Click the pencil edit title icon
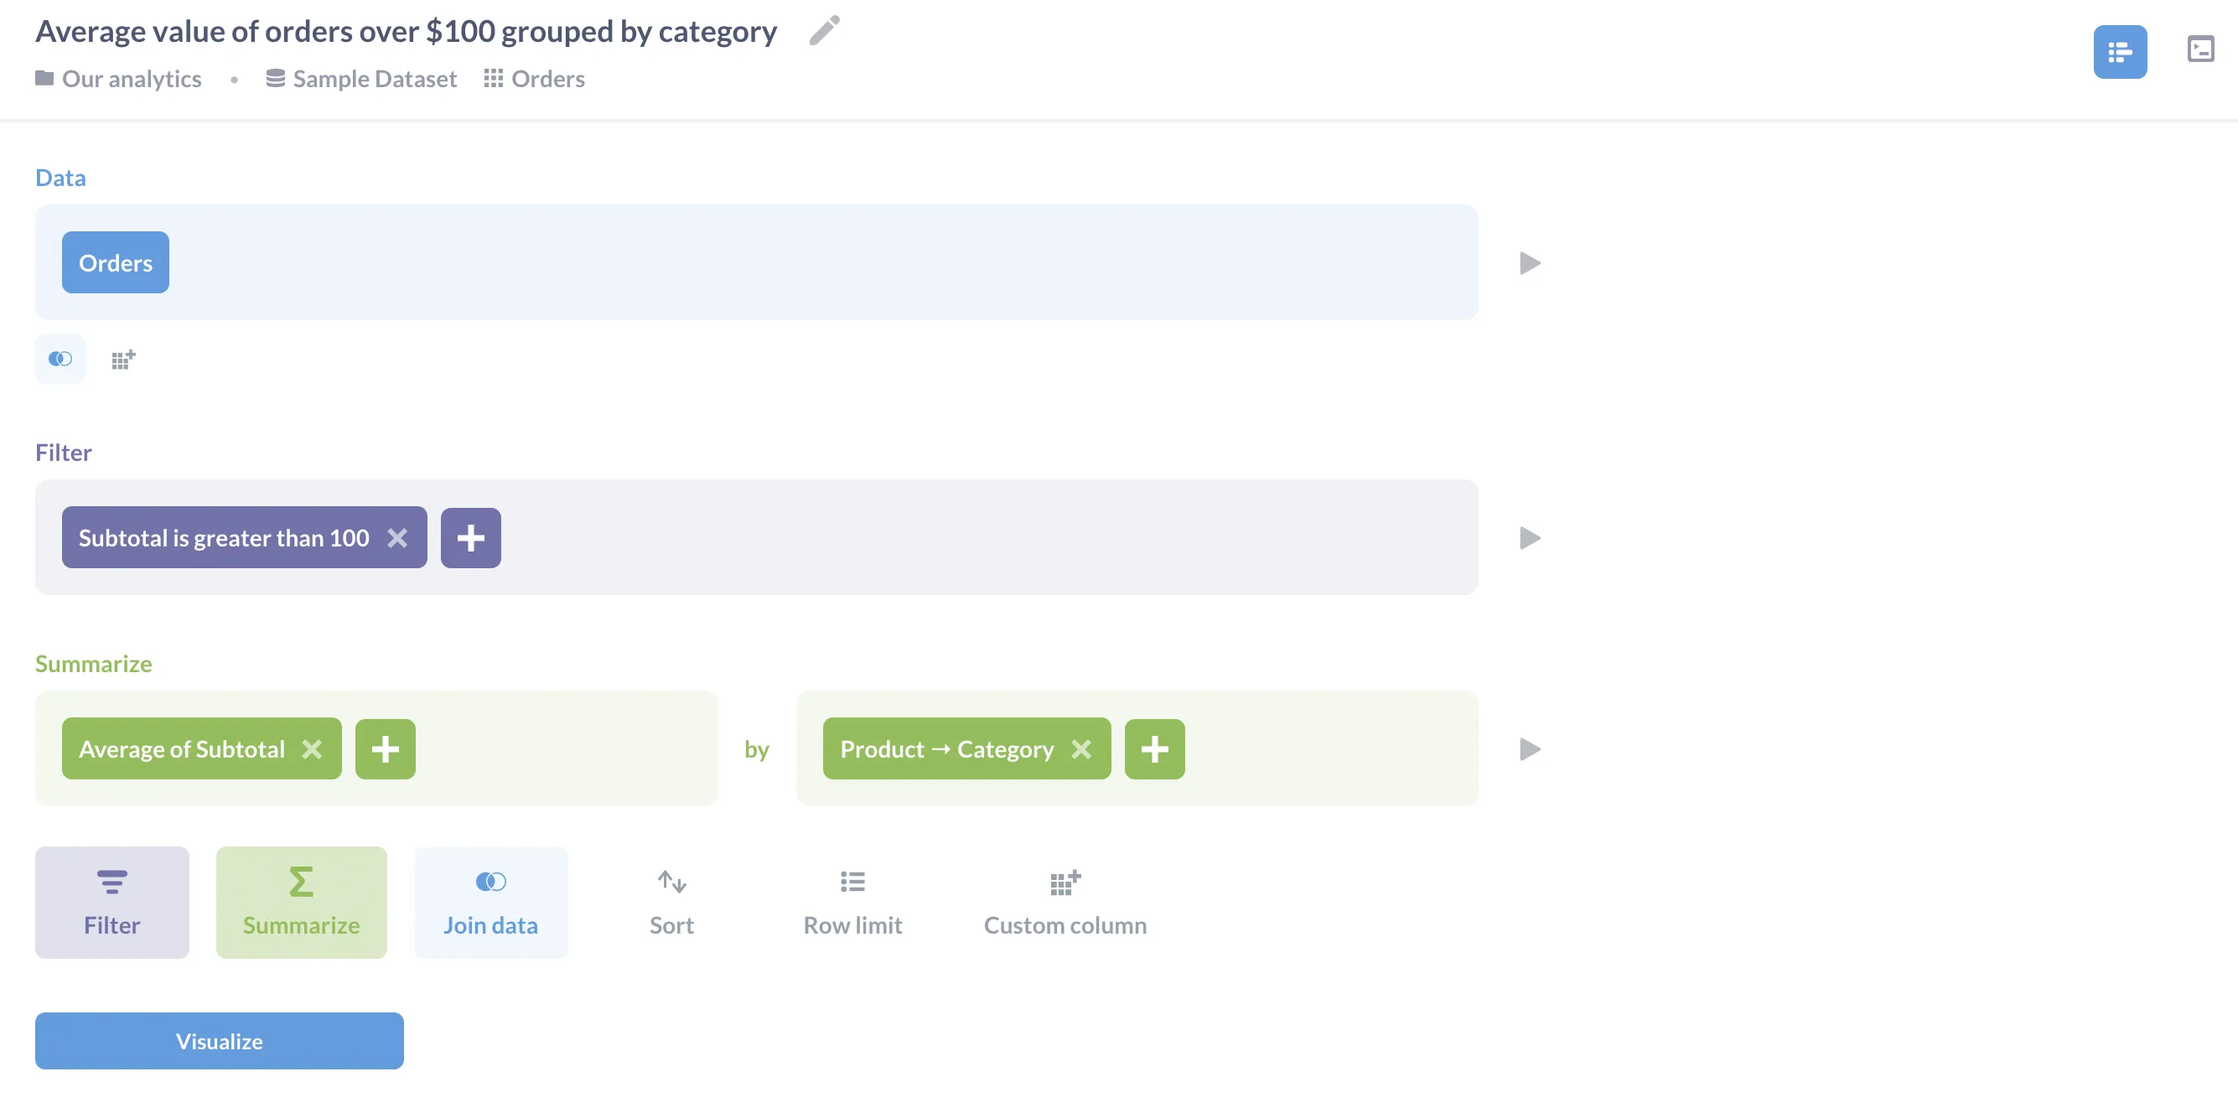The height and width of the screenshot is (1113, 2238). click(824, 30)
